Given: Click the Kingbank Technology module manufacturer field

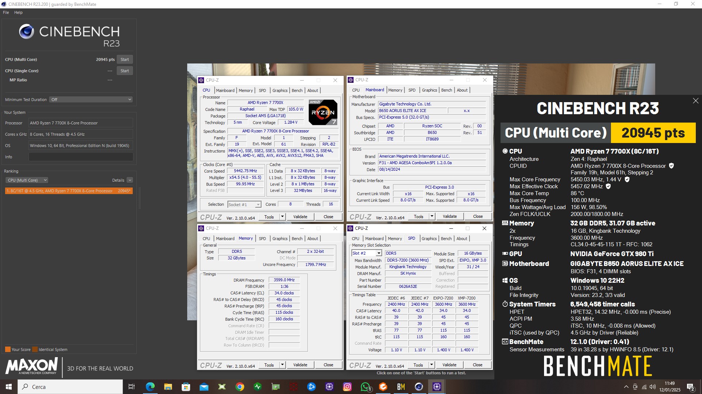Looking at the screenshot, I should tap(408, 267).
